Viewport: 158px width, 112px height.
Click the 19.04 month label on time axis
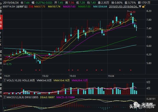(x=111, y=76)
